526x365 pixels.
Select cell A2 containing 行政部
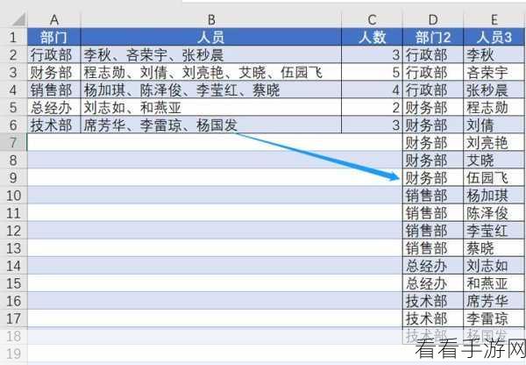click(x=54, y=54)
